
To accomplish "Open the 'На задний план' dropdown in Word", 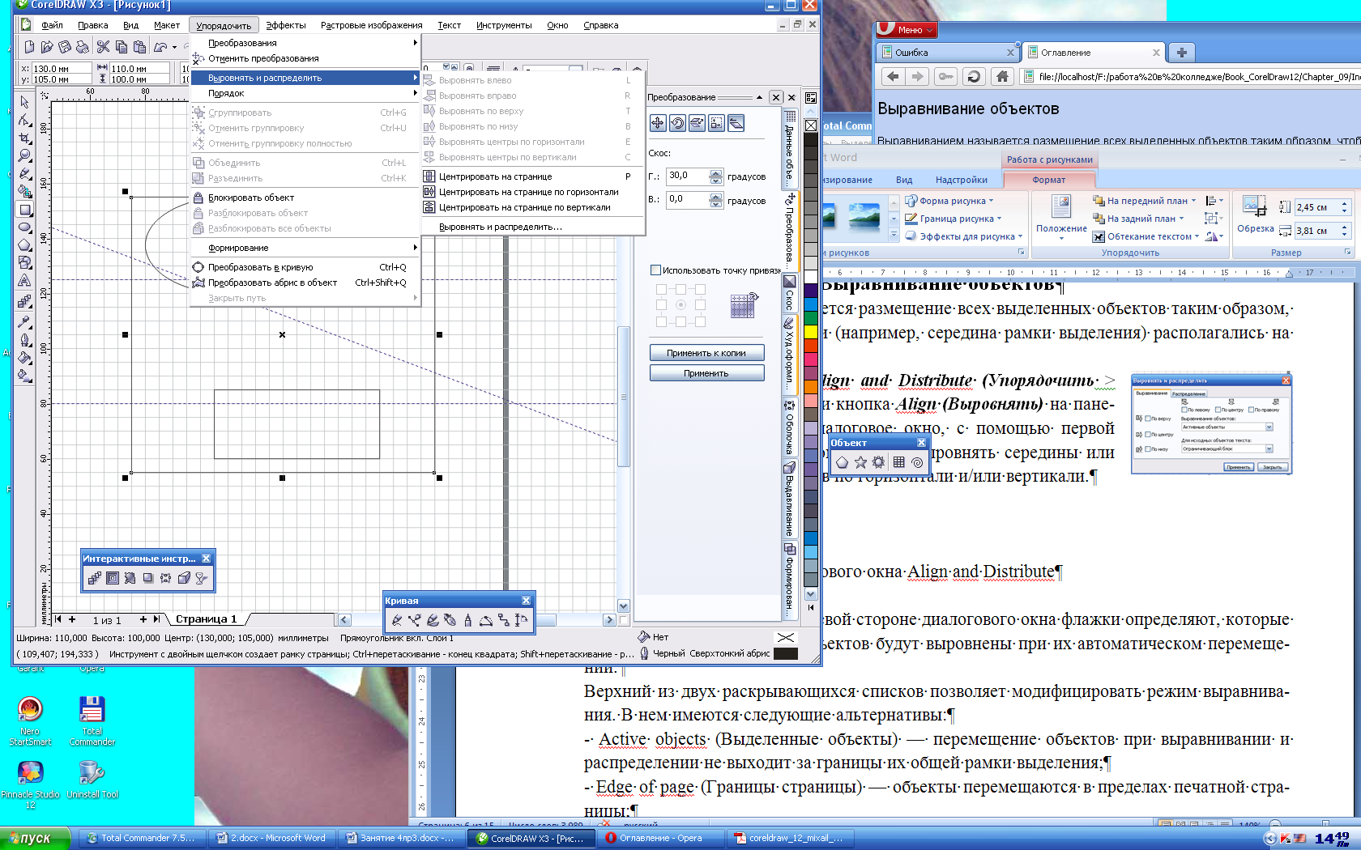I will coord(1138,219).
